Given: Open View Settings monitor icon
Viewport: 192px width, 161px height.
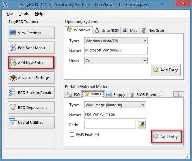Looking at the screenshot, I should [13, 33].
